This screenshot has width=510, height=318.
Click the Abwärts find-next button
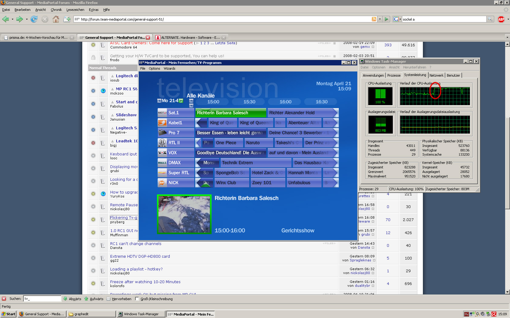(72, 299)
